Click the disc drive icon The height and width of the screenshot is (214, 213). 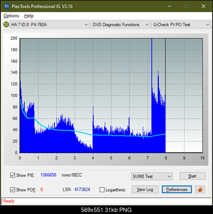tap(6, 24)
